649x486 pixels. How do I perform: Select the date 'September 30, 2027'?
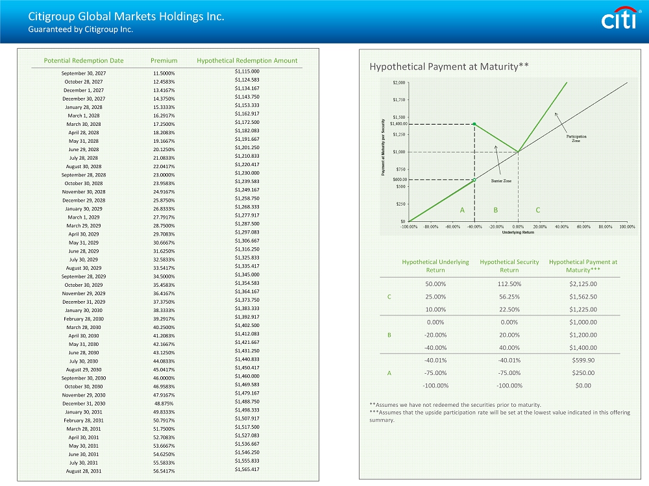pyautogui.click(x=84, y=73)
